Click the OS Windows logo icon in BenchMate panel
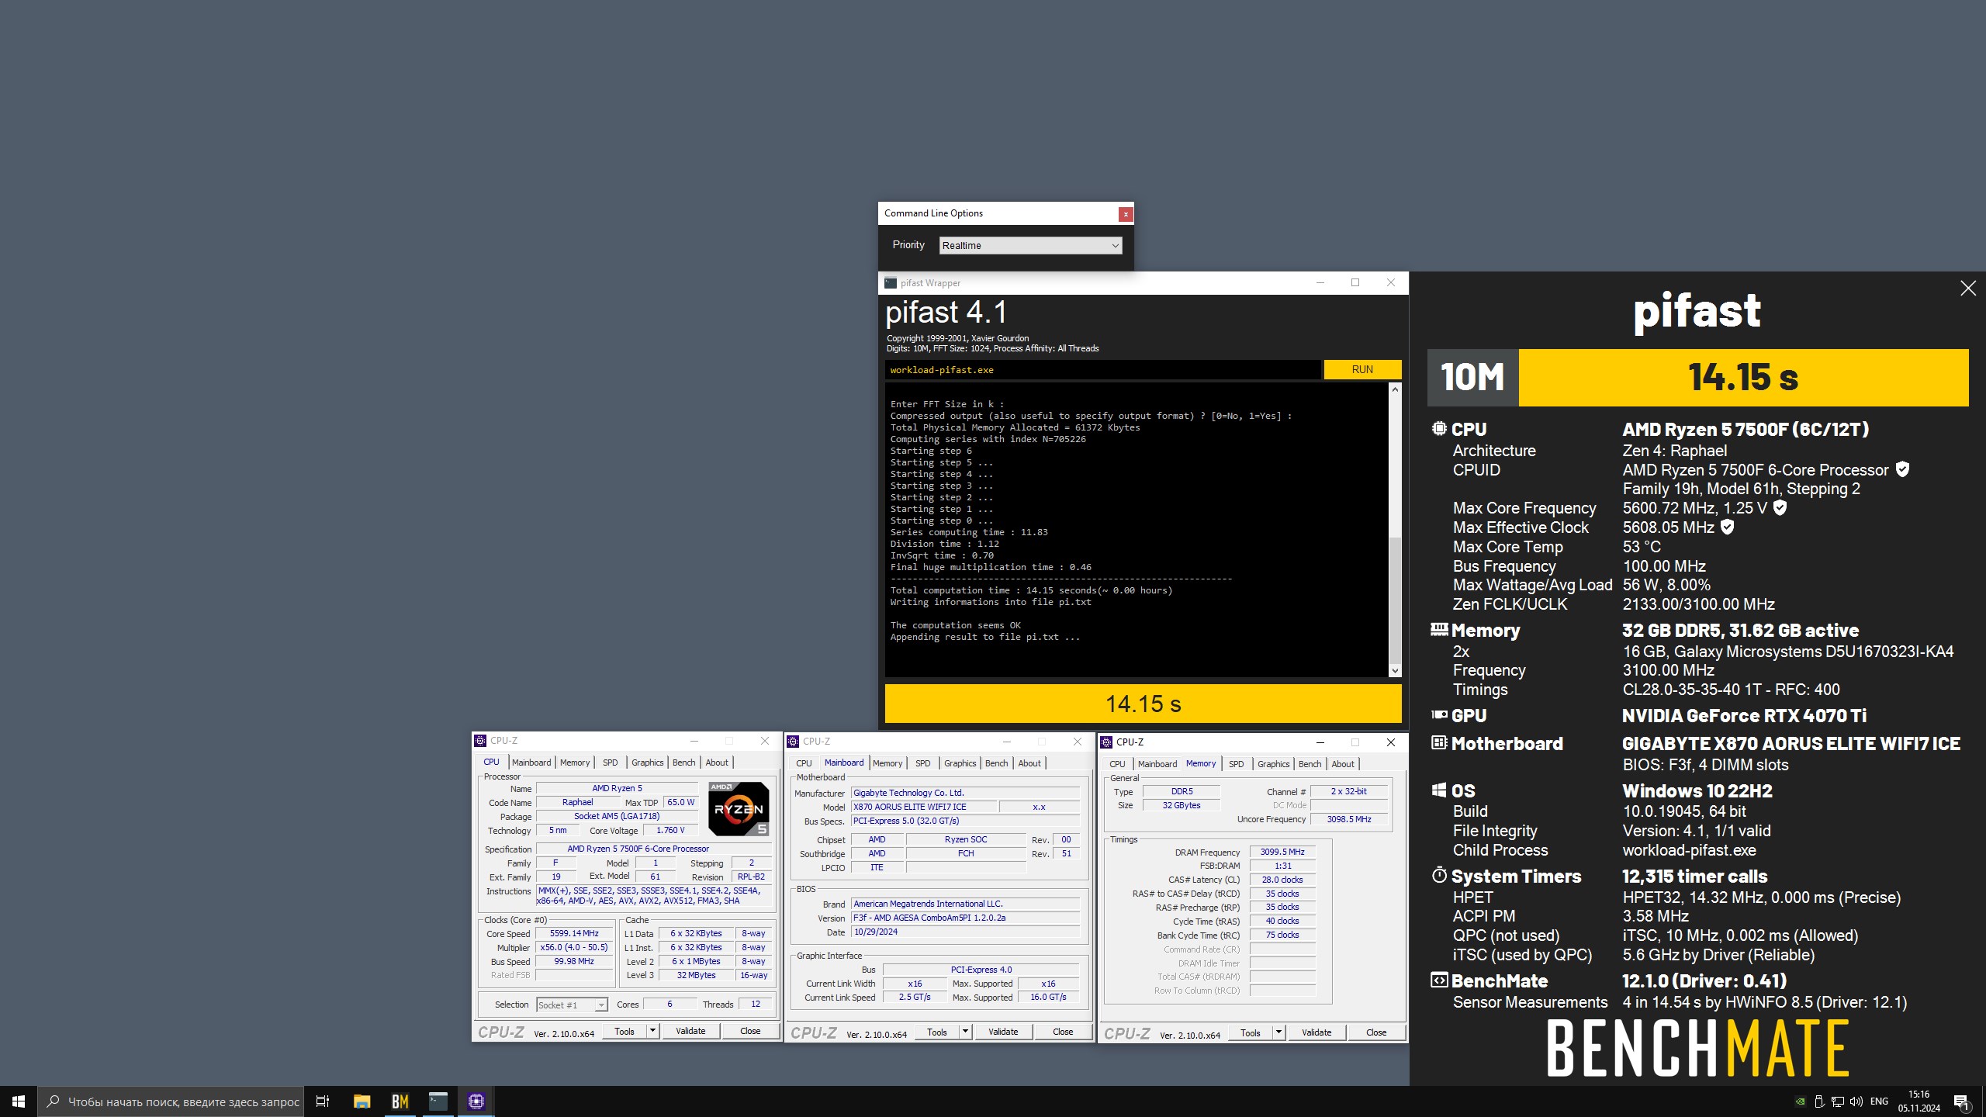1986x1117 pixels. coord(1439,790)
